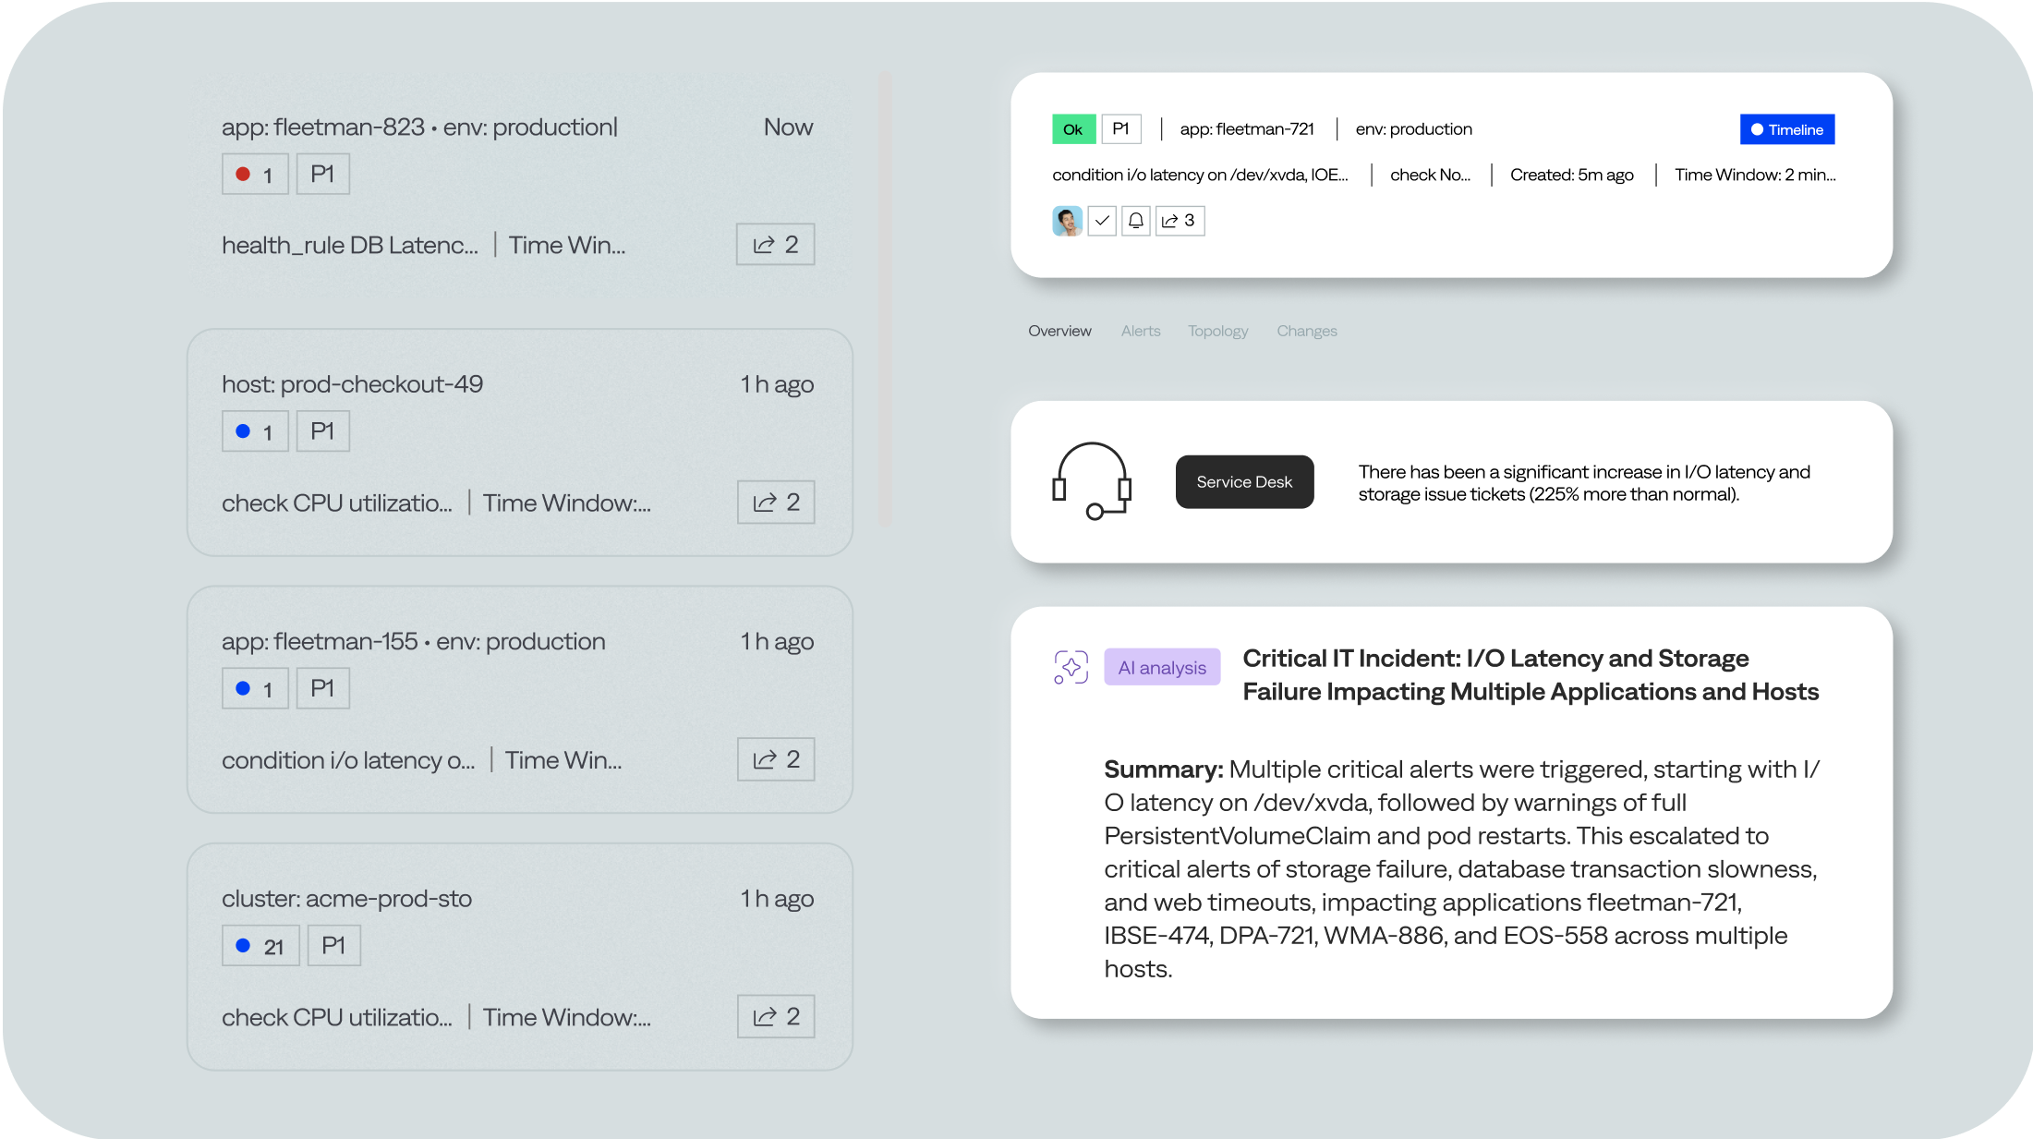Click share icon on fleetman-823 card
The width and height of the screenshot is (2033, 1139).
click(x=775, y=245)
